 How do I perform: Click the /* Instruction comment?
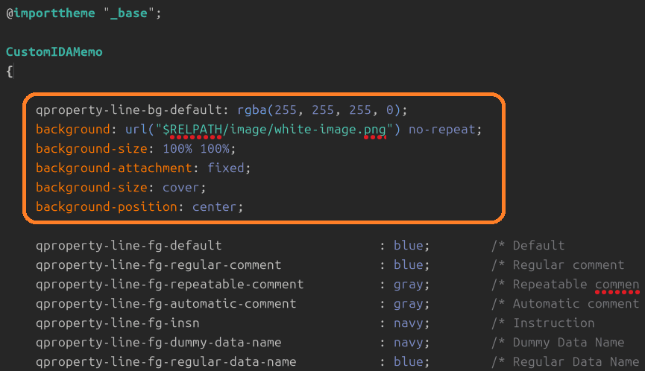click(543, 323)
